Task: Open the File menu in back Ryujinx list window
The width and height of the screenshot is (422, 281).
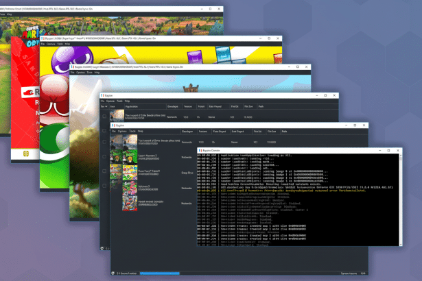Action: pos(102,101)
